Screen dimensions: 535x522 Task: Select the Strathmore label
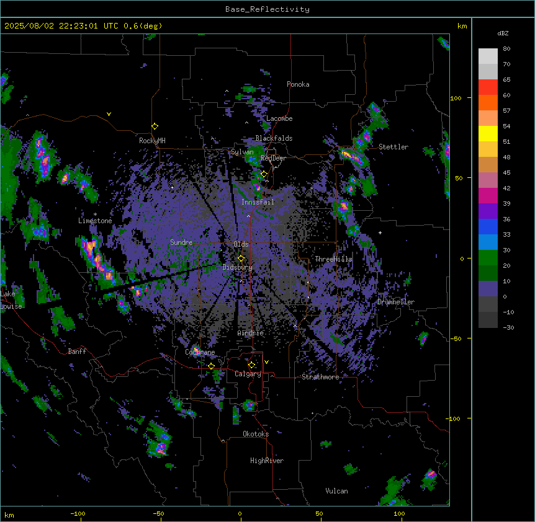pyautogui.click(x=320, y=377)
